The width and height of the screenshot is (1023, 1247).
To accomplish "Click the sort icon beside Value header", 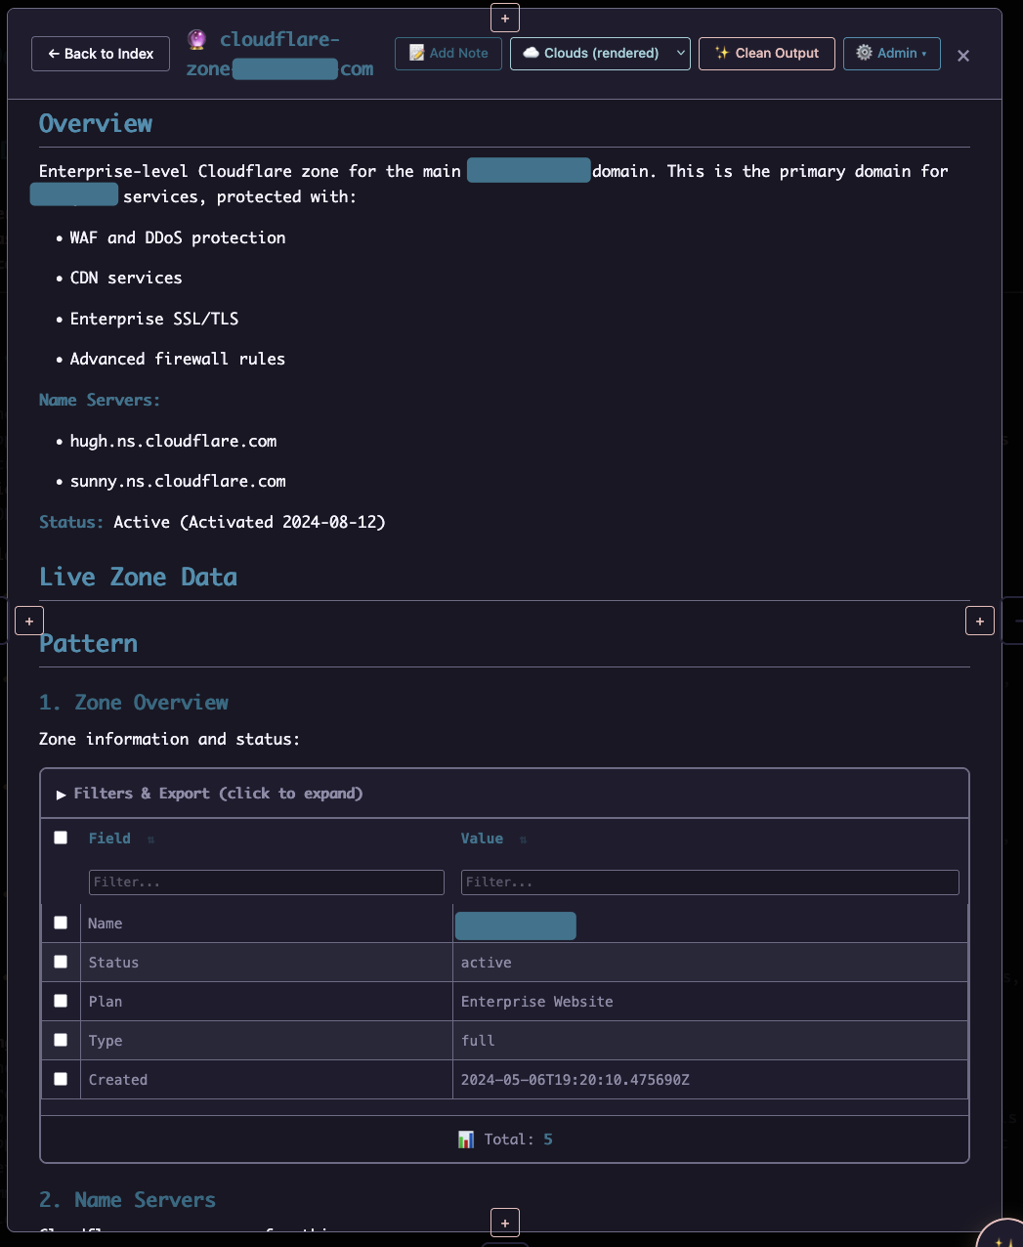I will coord(523,839).
